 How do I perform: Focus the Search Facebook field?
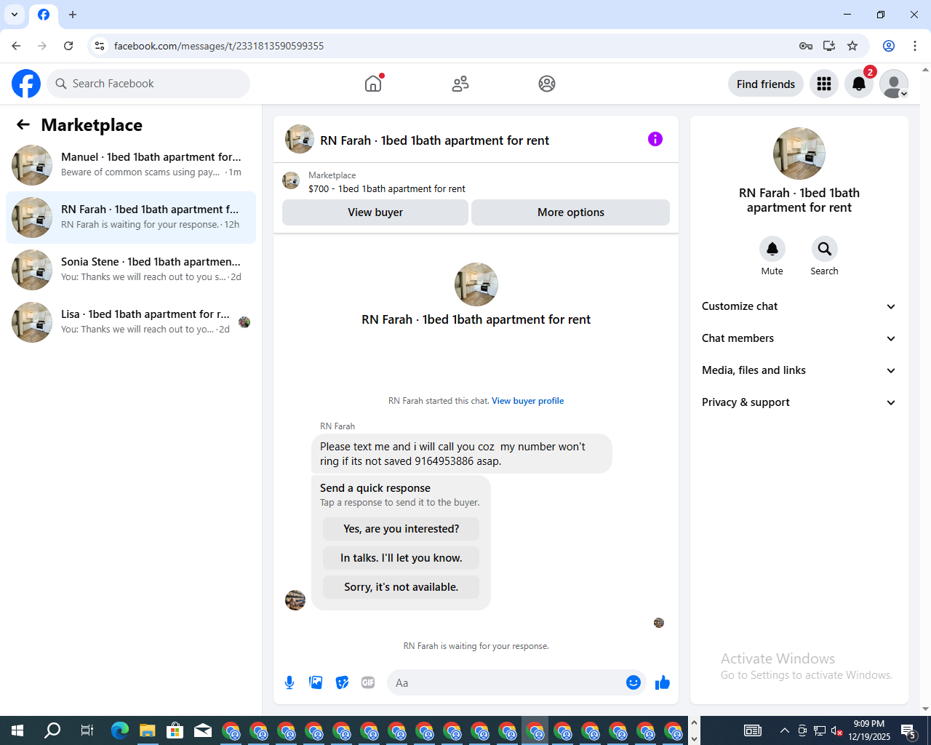(148, 84)
